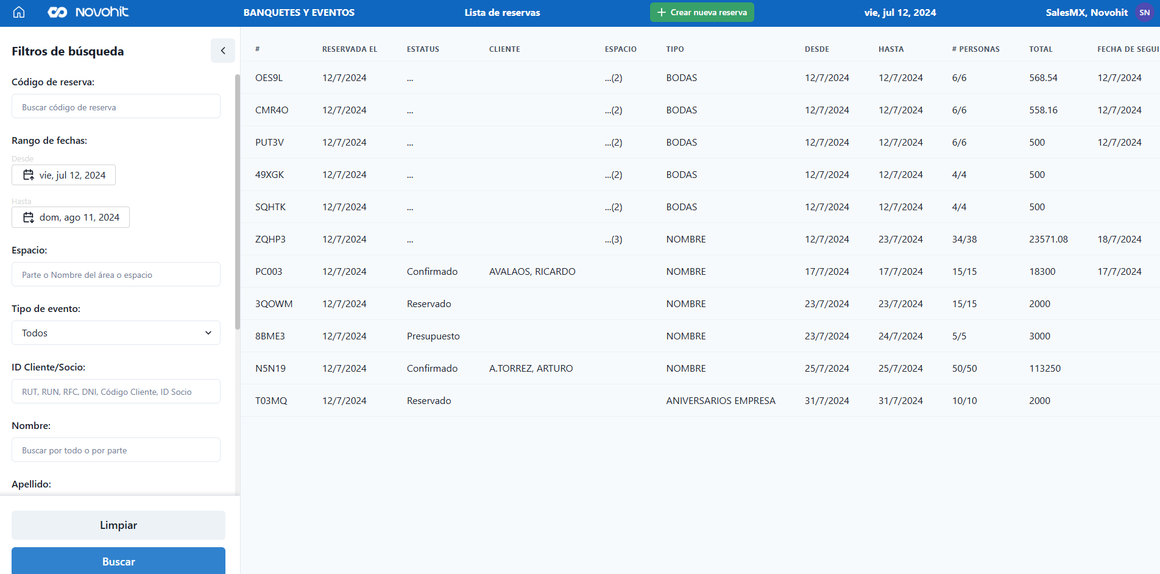Image resolution: width=1160 pixels, height=574 pixels.
Task: Open Banquetes y Eventos menu
Action: pos(299,12)
